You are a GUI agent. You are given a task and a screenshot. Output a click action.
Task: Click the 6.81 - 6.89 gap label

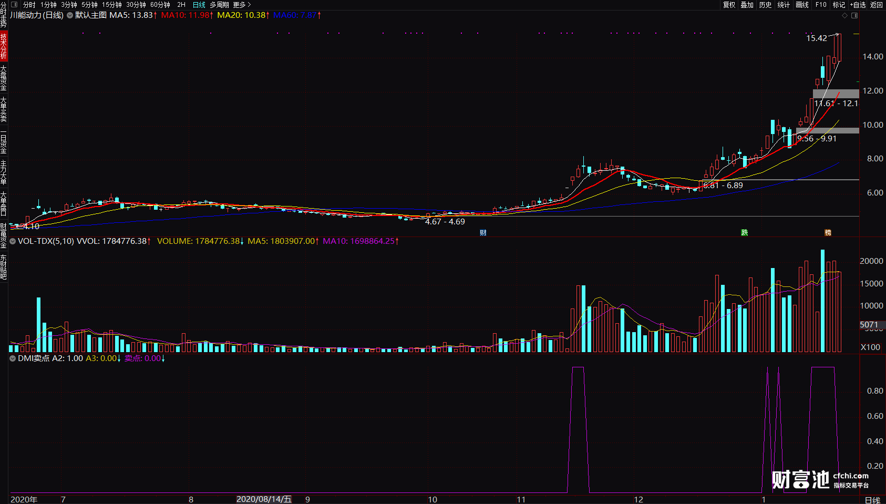(723, 186)
